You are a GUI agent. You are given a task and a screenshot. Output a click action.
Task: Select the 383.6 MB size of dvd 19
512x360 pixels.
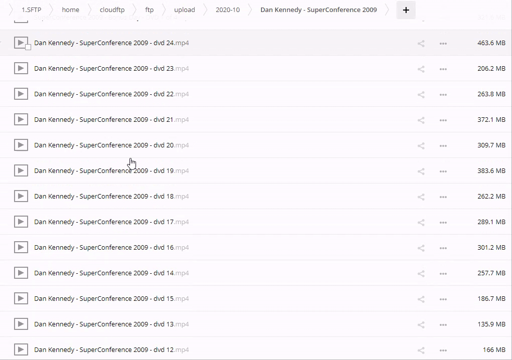491,170
